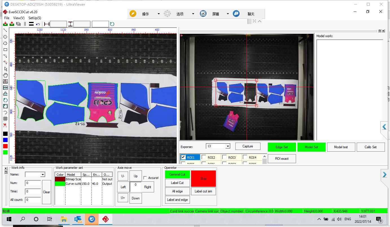The image size is (390, 227).
Task: Click the offset contour tool icon
Action: coord(5,94)
